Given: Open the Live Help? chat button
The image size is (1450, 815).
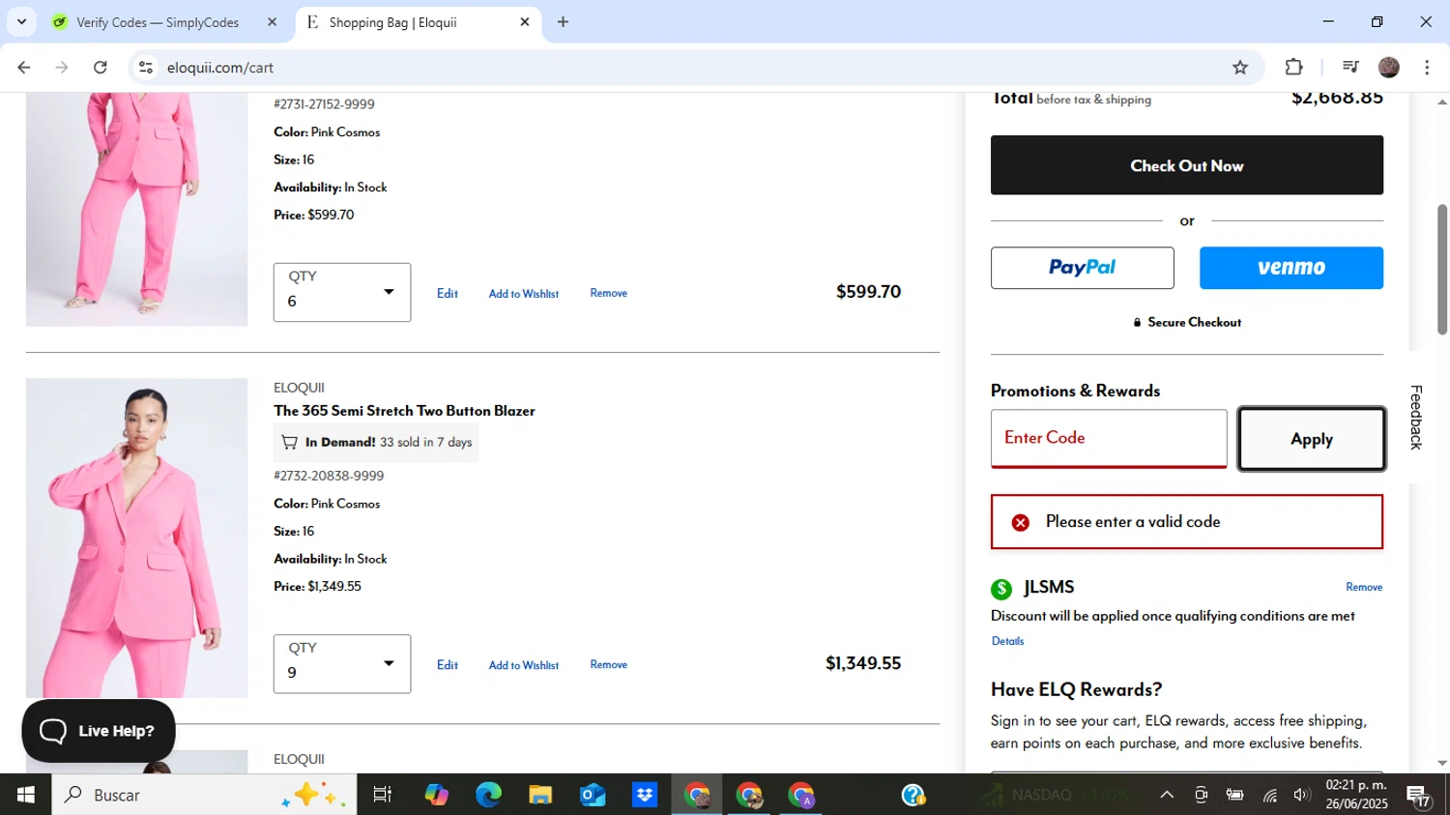Looking at the screenshot, I should (x=99, y=731).
